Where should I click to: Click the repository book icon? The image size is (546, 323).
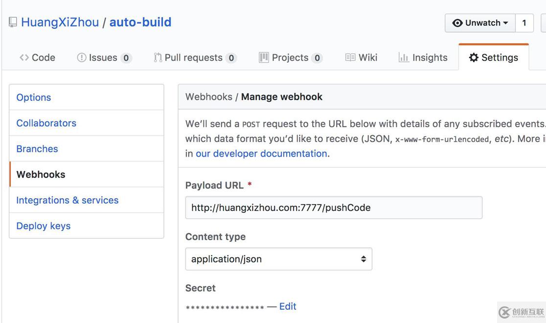coord(13,23)
